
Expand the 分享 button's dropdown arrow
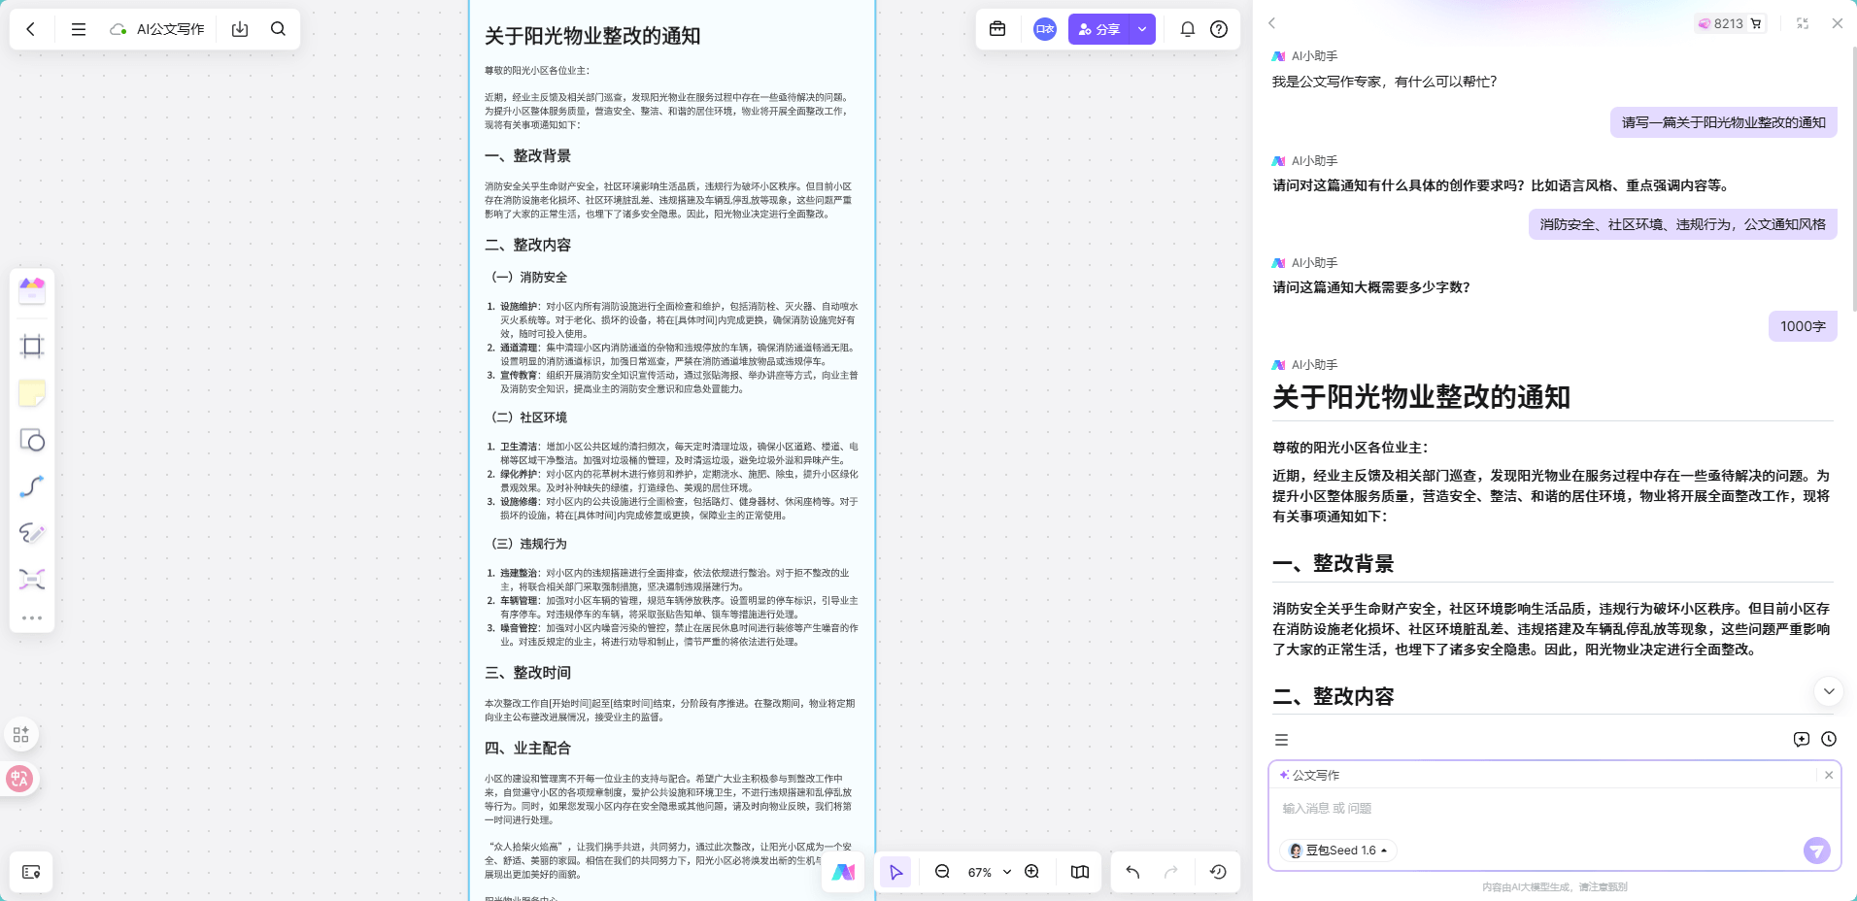(1143, 29)
